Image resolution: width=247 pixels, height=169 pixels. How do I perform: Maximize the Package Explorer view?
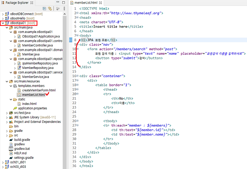pyautogui.click(x=64, y=2)
